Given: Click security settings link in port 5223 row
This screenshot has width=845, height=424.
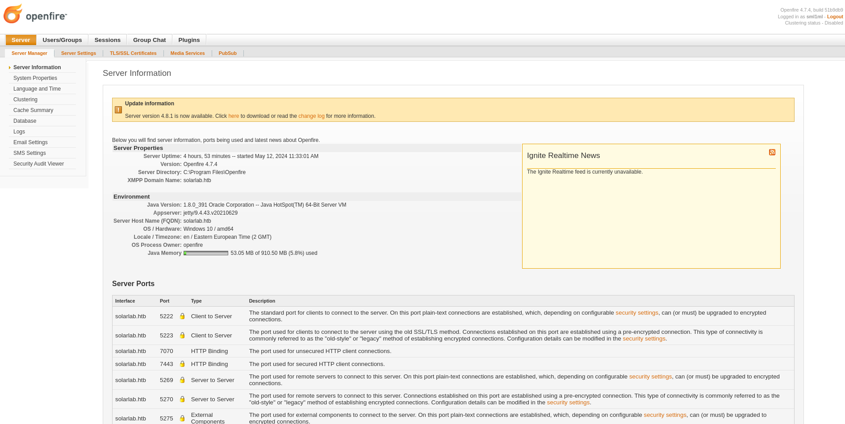Looking at the screenshot, I should [x=644, y=339].
